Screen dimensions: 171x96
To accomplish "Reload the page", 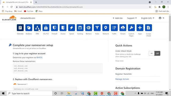I will click(x=11, y=7).
